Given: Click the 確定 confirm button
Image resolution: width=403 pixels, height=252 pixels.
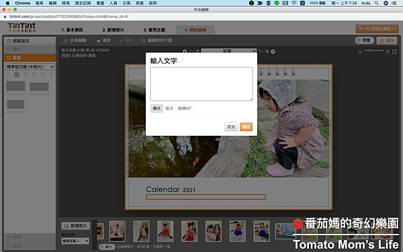Looking at the screenshot, I should click(246, 127).
